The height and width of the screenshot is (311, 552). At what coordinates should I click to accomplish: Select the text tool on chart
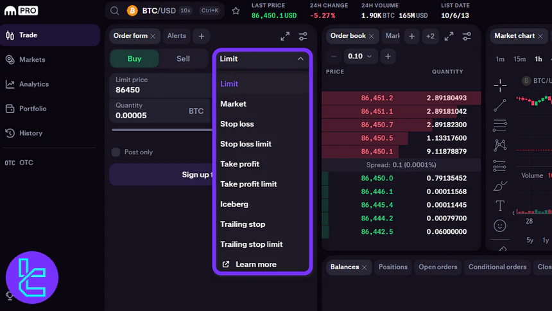click(x=500, y=206)
